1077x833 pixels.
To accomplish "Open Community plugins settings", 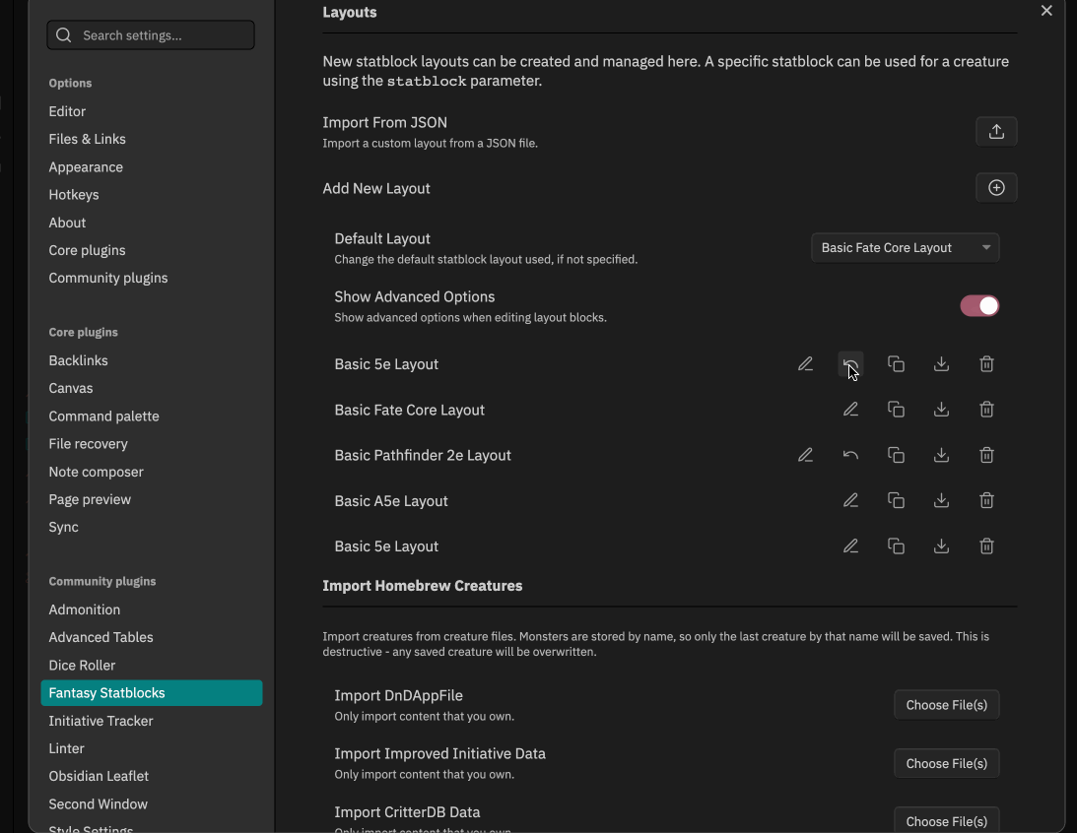I will (x=108, y=278).
